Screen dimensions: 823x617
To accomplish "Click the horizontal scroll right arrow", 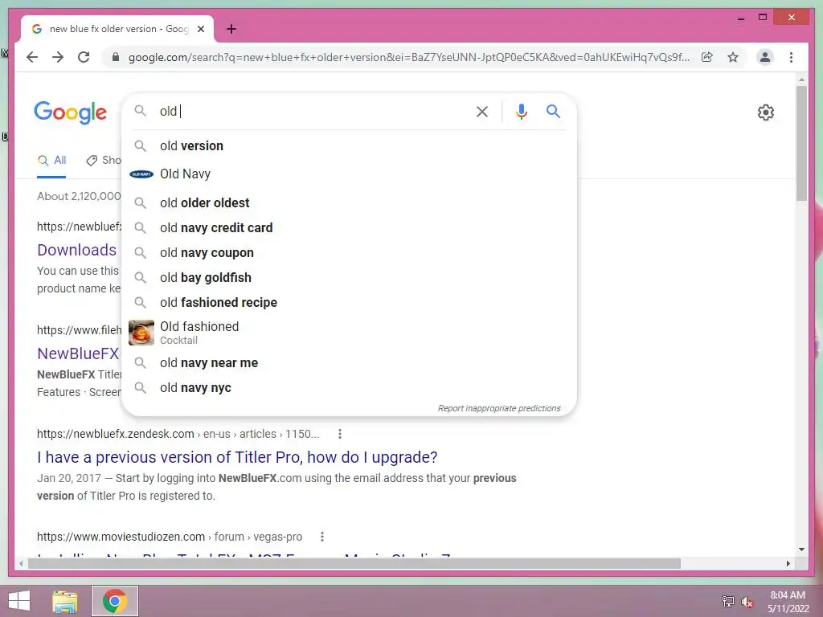I will click(788, 563).
